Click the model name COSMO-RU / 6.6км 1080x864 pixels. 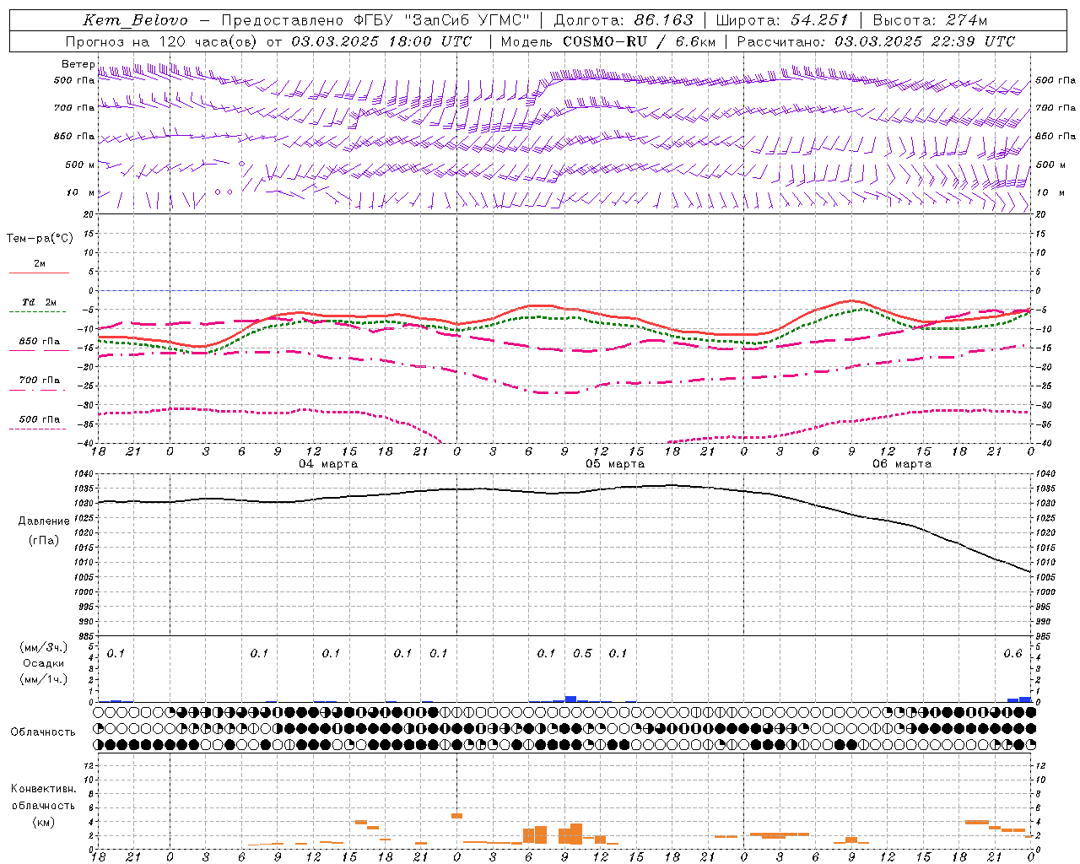pos(639,41)
